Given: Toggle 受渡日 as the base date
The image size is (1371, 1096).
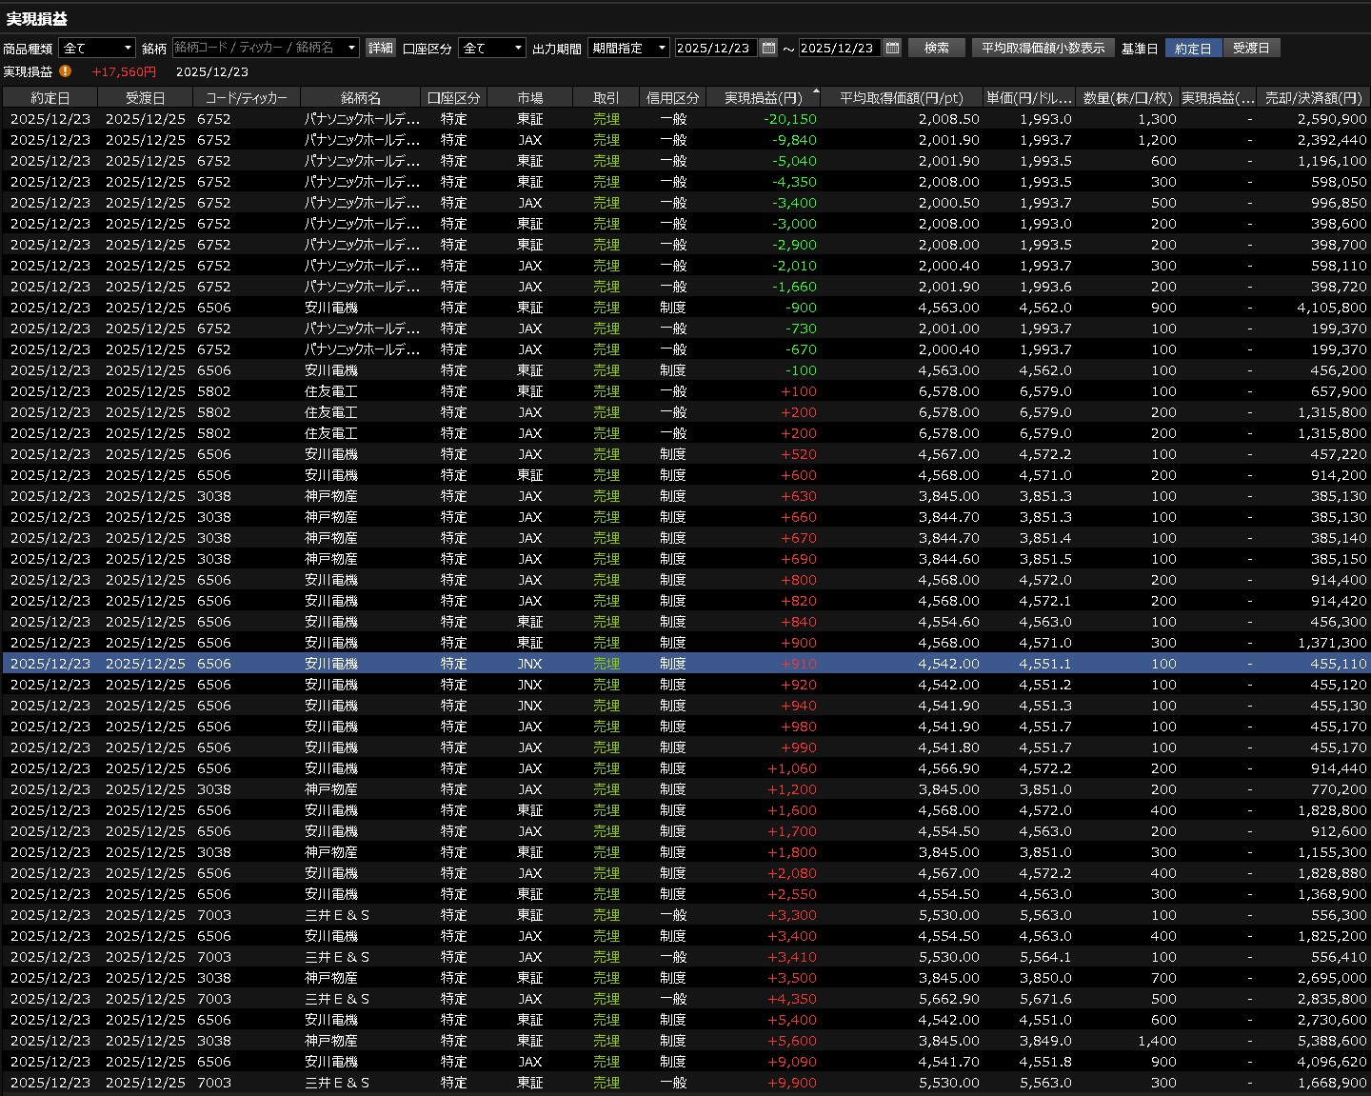Looking at the screenshot, I should pyautogui.click(x=1251, y=48).
